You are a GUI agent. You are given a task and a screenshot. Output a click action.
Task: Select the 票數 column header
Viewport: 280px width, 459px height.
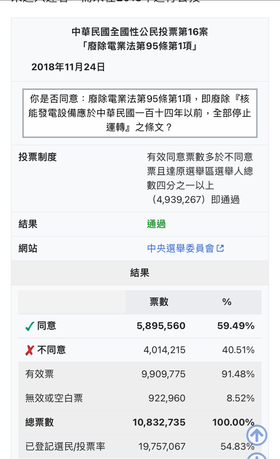tap(159, 302)
